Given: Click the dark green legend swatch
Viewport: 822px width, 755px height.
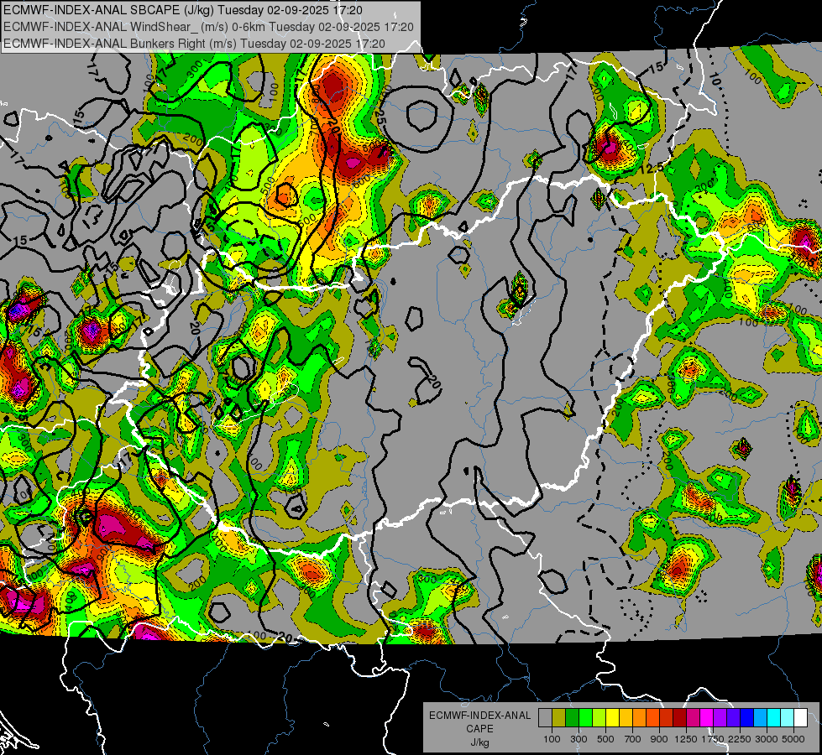Looking at the screenshot, I should tap(572, 718).
